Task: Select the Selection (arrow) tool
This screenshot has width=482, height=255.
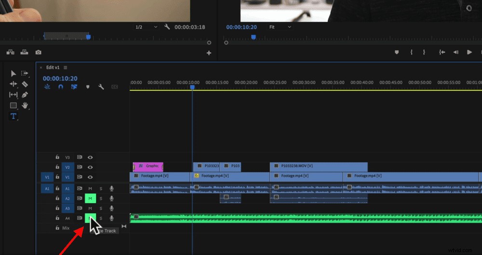Action: coord(13,73)
